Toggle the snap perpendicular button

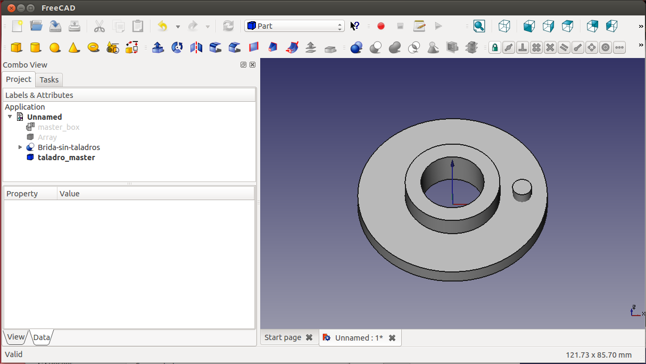click(x=523, y=48)
